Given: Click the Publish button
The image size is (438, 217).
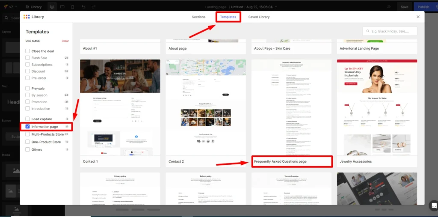Looking at the screenshot, I should [x=423, y=7].
